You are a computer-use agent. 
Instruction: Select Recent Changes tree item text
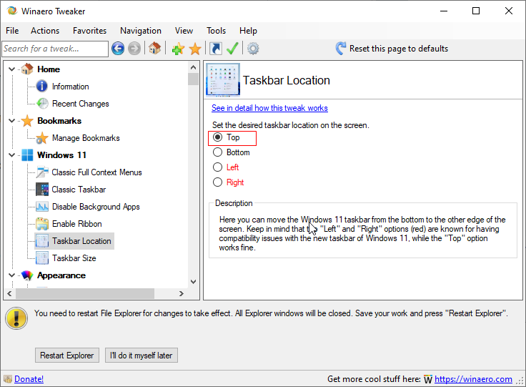pyautogui.click(x=81, y=104)
